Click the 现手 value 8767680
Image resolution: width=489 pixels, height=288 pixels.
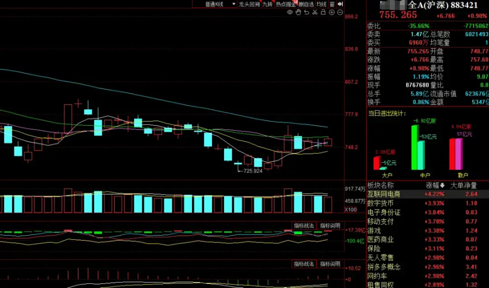point(417,85)
